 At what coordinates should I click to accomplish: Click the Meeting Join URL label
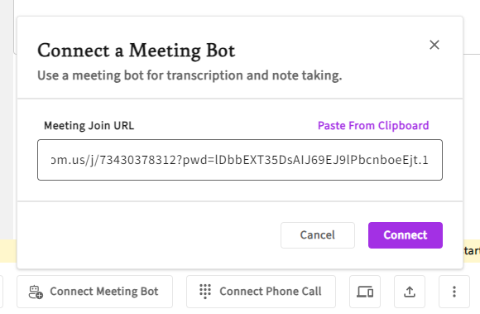pyautogui.click(x=89, y=126)
